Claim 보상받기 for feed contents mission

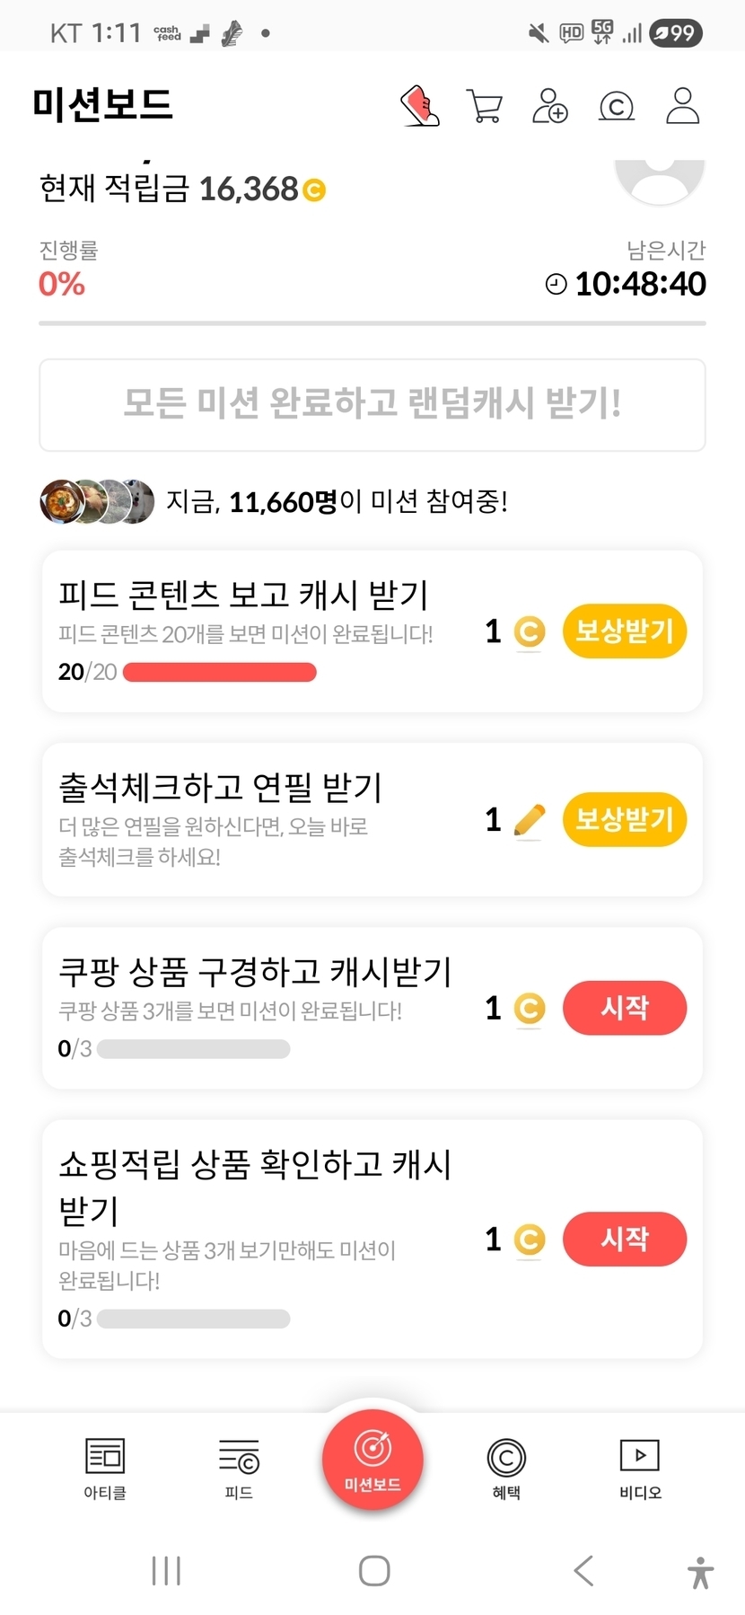tap(624, 631)
